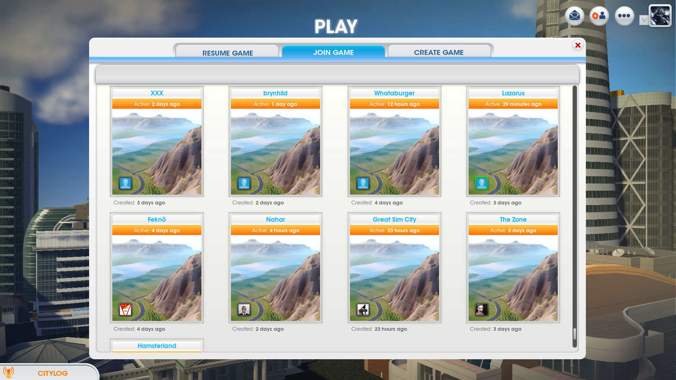Click 'Active: 29 minutes ago' on Lazarus

coord(513,104)
